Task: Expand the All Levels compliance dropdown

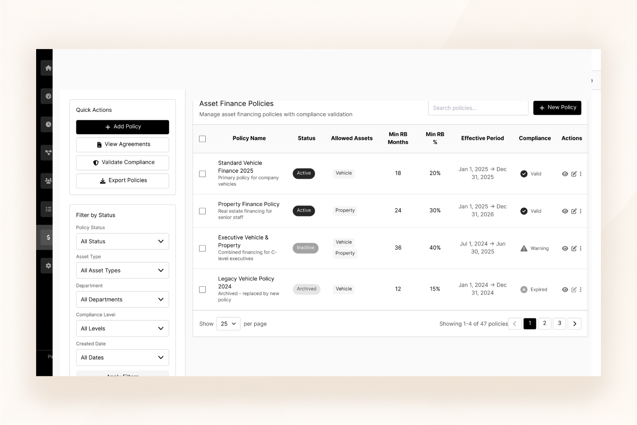Action: click(122, 328)
